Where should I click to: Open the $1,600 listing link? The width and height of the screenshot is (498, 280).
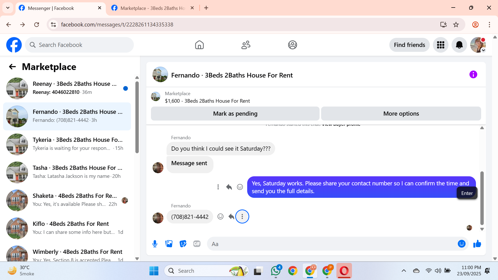[208, 101]
